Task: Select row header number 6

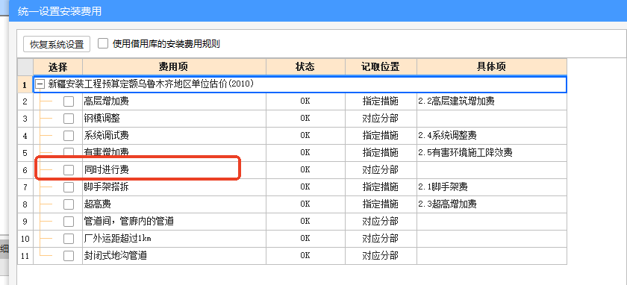Action: click(x=25, y=170)
